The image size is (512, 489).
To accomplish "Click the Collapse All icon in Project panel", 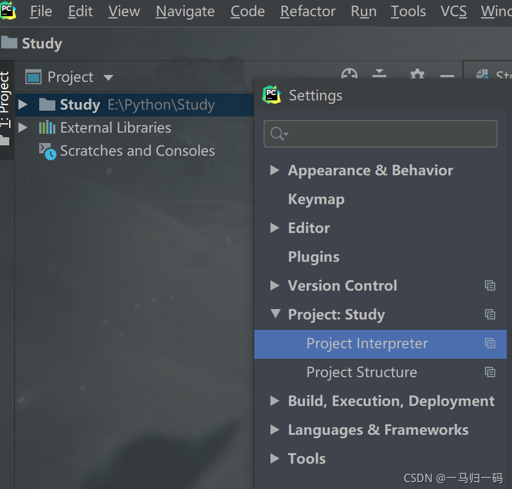I will (379, 73).
